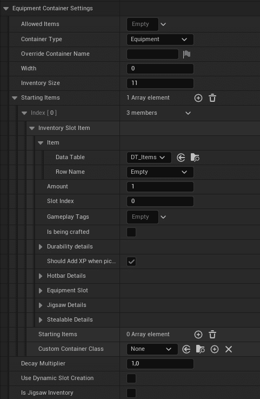Add element to 0 Array element Starting Items
The height and width of the screenshot is (399, 260).
coord(198,335)
